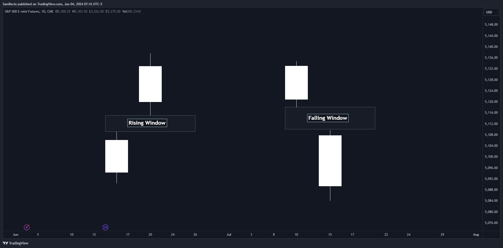Click the purple lightning event icon

pos(27,227)
